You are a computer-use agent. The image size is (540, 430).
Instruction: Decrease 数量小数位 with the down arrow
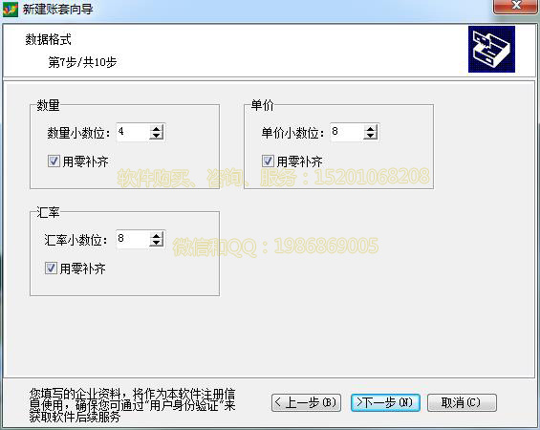(x=157, y=136)
